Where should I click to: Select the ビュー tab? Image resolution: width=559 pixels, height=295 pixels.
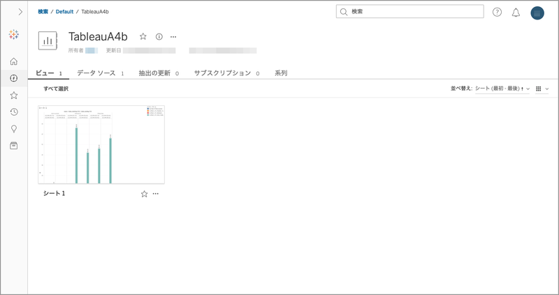tap(48, 73)
